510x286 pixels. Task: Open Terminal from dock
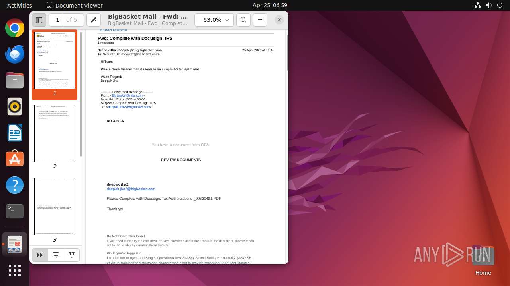15,211
